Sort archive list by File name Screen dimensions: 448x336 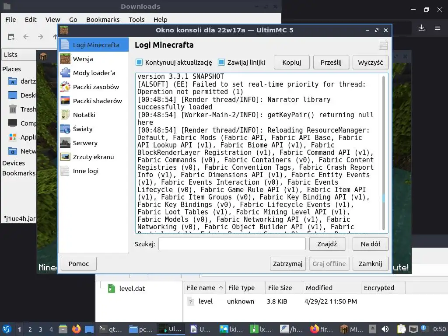[205, 288]
